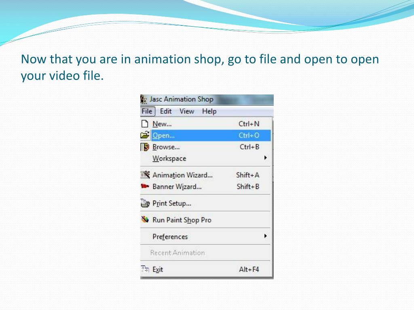This screenshot has width=414, height=310.
Task: Click the Workspace menu label
Action: 169,158
